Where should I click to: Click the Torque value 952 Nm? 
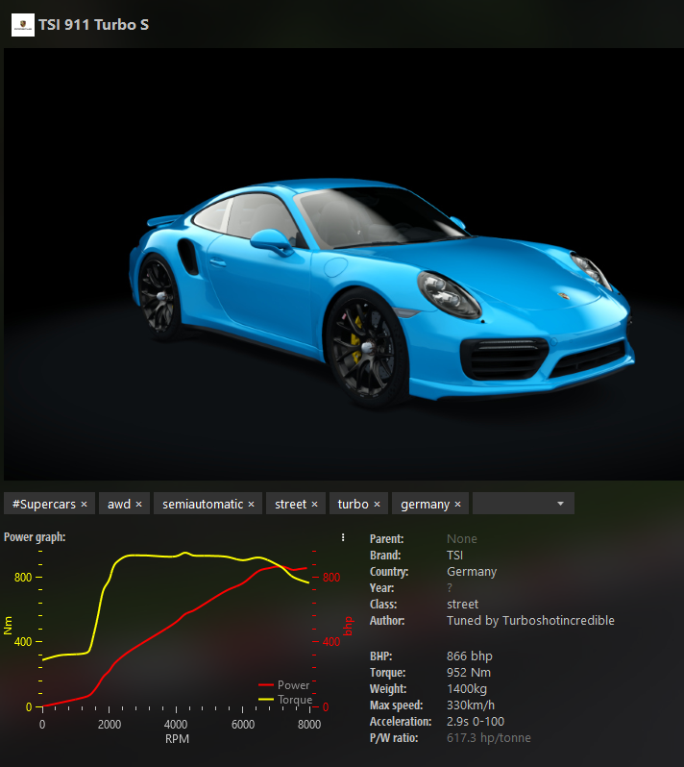(x=469, y=673)
